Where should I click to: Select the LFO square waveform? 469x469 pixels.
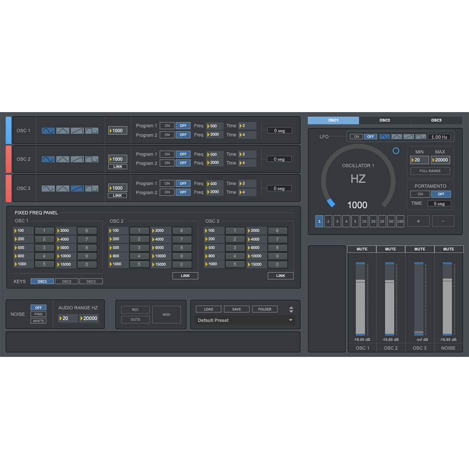pos(421,136)
